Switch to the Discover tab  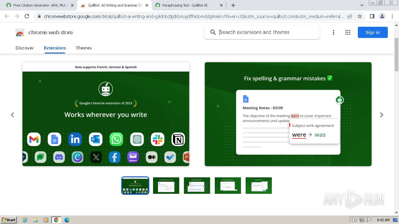coord(25,48)
